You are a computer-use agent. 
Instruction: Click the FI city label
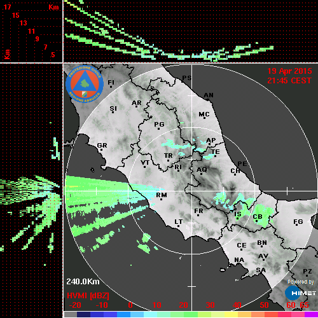coord(111,82)
